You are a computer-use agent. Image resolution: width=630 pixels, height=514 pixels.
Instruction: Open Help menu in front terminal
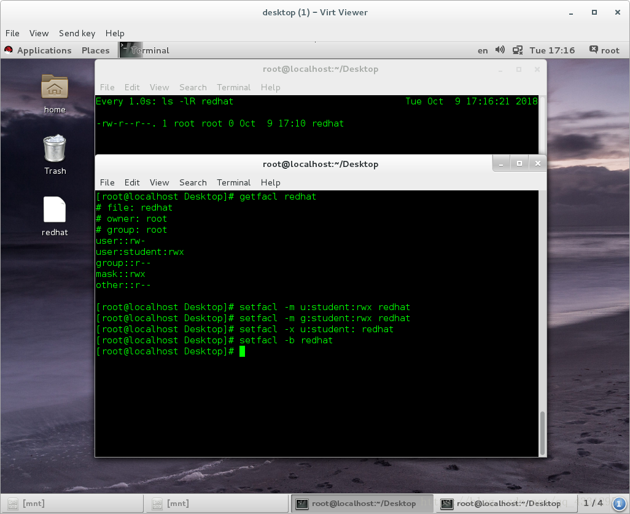[x=270, y=182]
